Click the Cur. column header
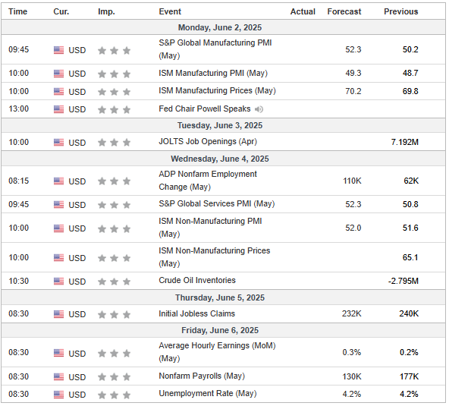Image resolution: width=449 pixels, height=406 pixels. click(61, 11)
